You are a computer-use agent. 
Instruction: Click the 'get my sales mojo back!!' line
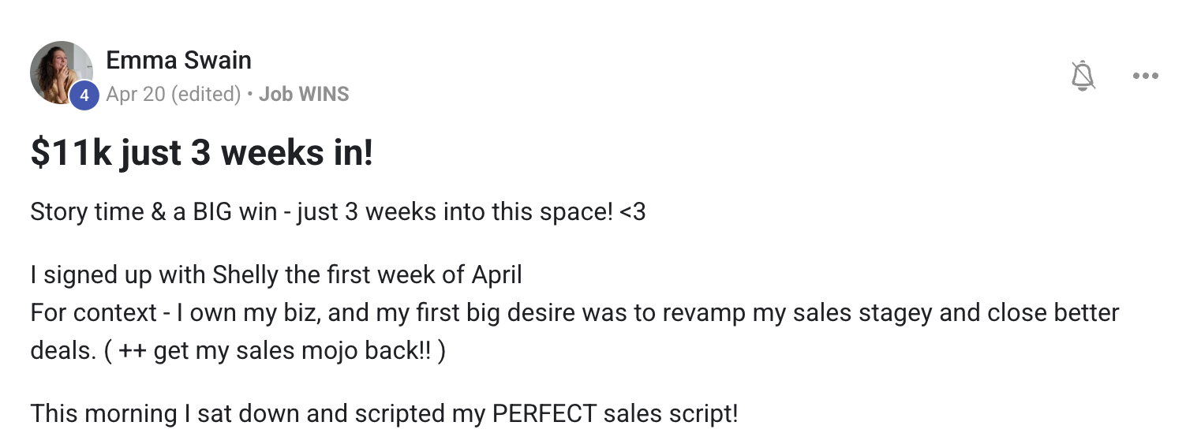tap(238, 351)
